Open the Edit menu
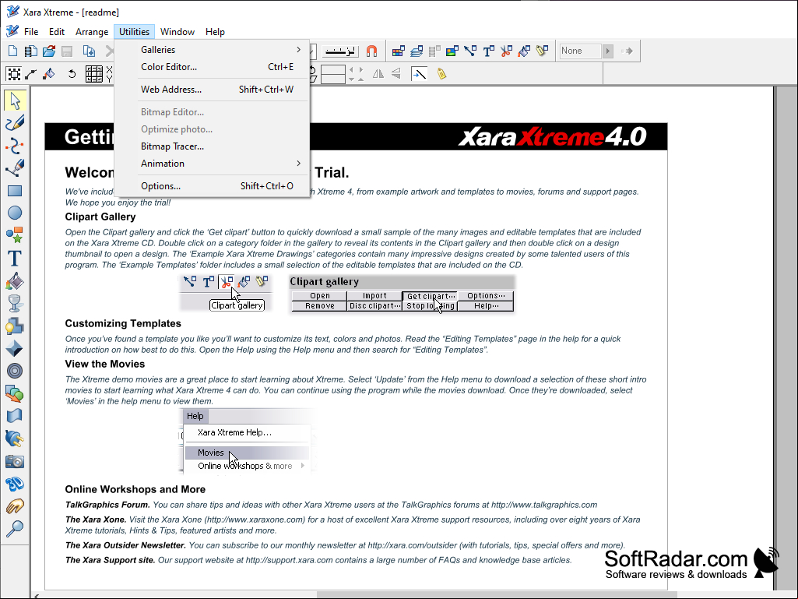The width and height of the screenshot is (798, 599). click(x=57, y=32)
